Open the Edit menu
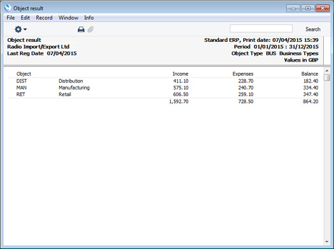This screenshot has height=249, width=334. (25, 18)
